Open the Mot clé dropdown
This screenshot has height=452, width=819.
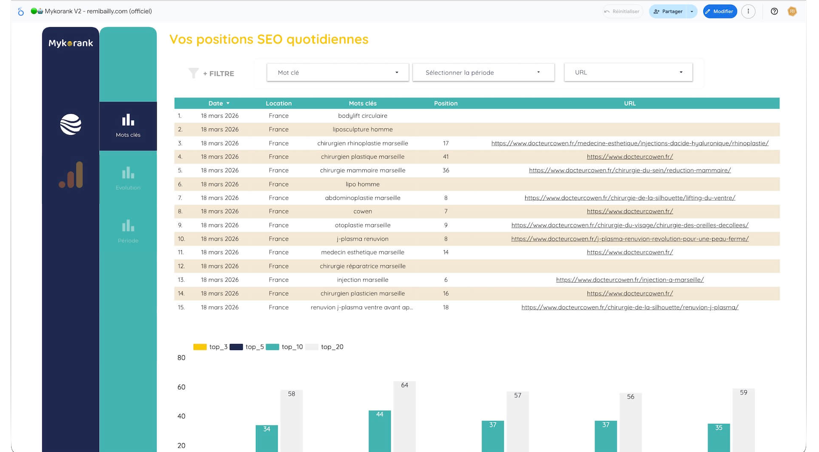point(337,72)
